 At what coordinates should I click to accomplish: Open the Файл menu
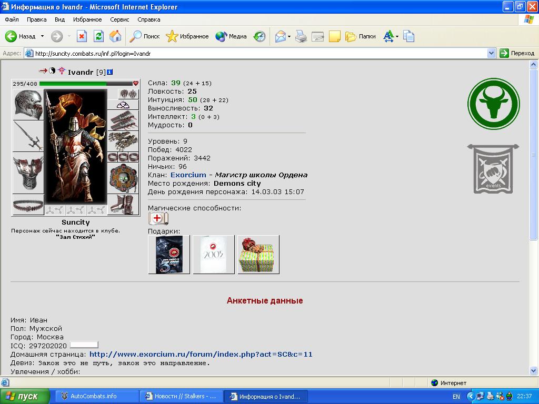pos(12,19)
